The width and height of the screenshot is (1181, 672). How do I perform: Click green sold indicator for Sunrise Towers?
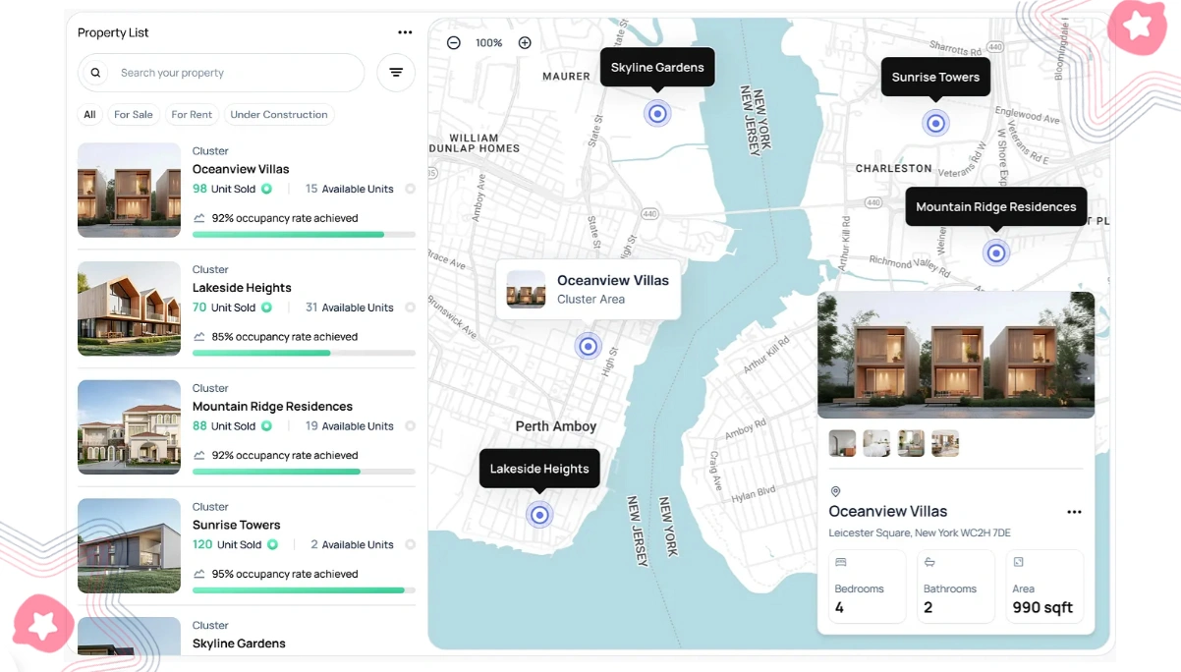point(272,544)
